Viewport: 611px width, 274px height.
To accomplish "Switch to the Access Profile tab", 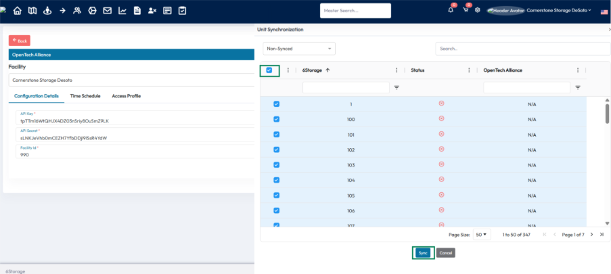I will point(127,96).
